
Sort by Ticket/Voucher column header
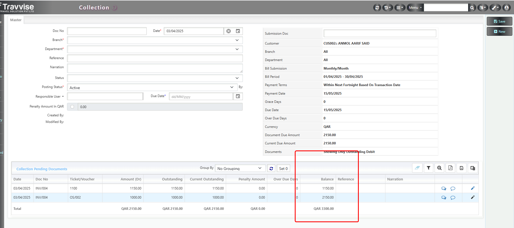[82, 179]
